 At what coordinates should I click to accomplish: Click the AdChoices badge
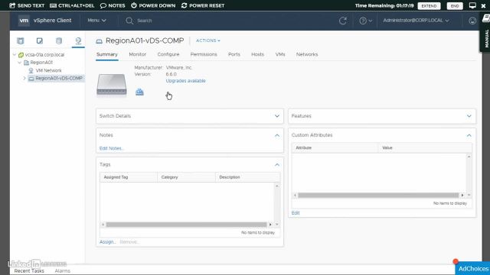[472, 268]
